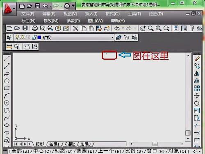The height and width of the screenshot is (154, 205).
Task: Activate the Mirror modify tool
Action: 197,74
